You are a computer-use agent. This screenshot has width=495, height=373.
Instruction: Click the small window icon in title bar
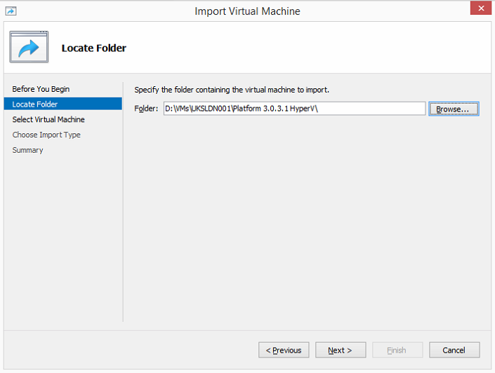11,11
